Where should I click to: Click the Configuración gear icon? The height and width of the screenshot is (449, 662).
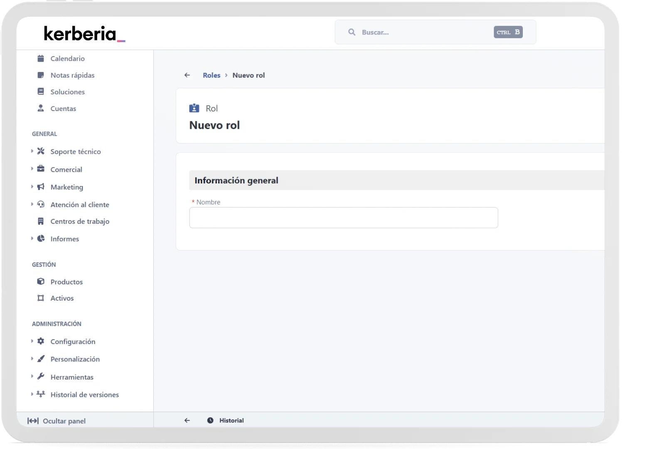coord(41,341)
